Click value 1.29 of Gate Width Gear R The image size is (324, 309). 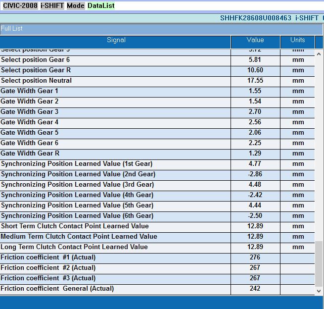255,153
